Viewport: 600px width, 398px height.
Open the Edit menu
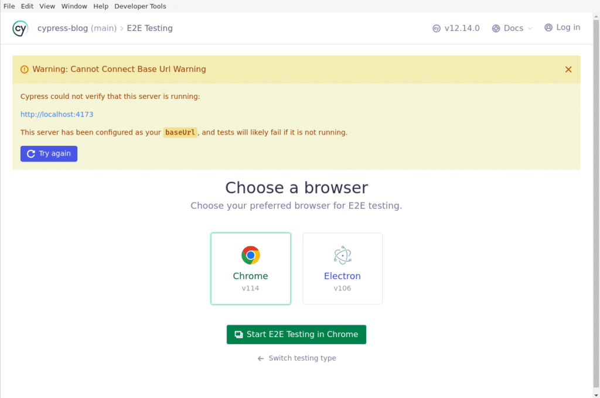point(27,6)
